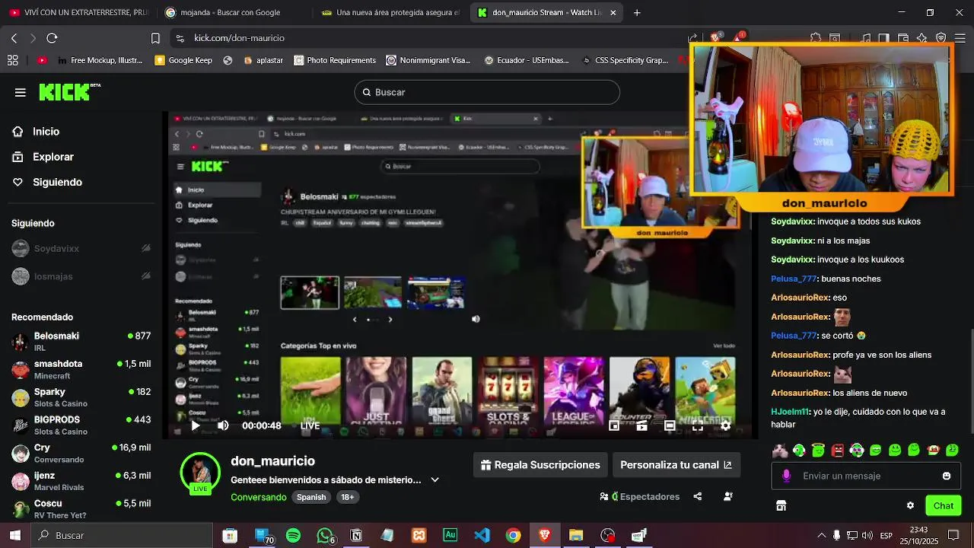Open the Conversando category link
This screenshot has height=548, width=974.
(259, 497)
